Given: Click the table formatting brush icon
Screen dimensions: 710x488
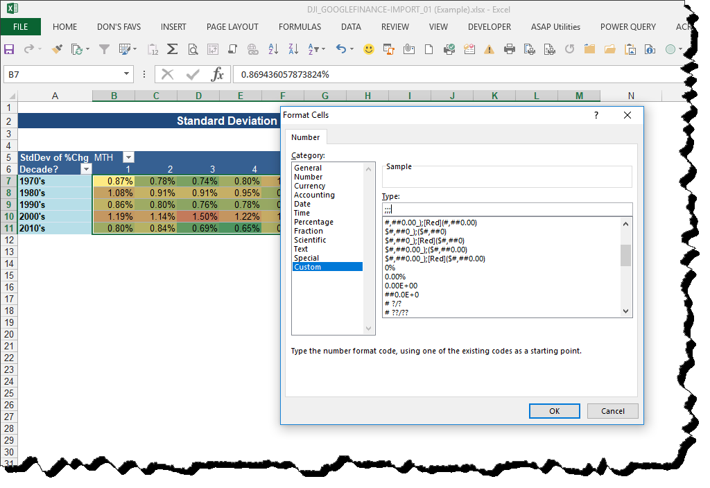Looking at the screenshot, I should click(125, 49).
